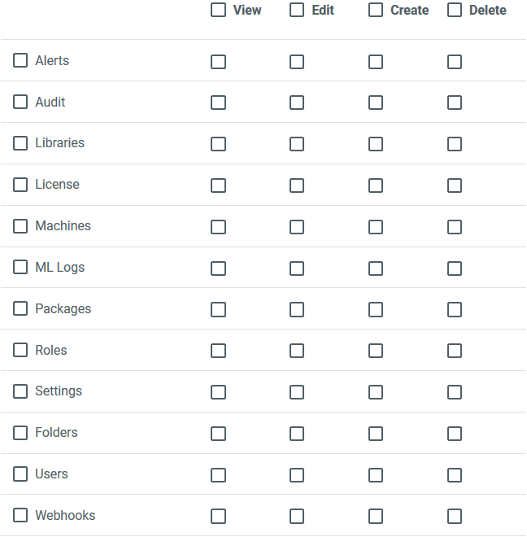Screen dimensions: 527x537
Task: Enable View permission for Roles
Action: coord(218,351)
